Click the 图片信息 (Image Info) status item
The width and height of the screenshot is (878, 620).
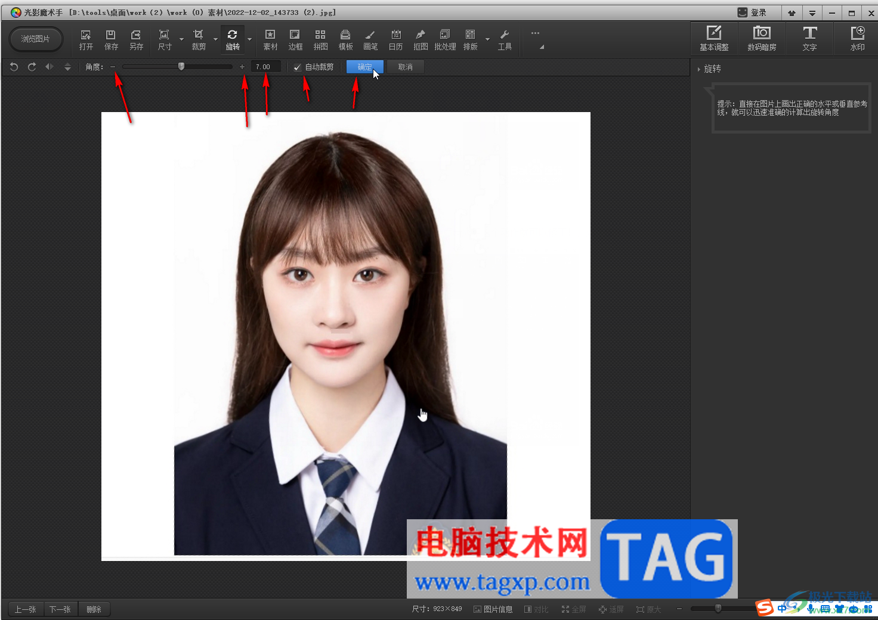pyautogui.click(x=493, y=609)
